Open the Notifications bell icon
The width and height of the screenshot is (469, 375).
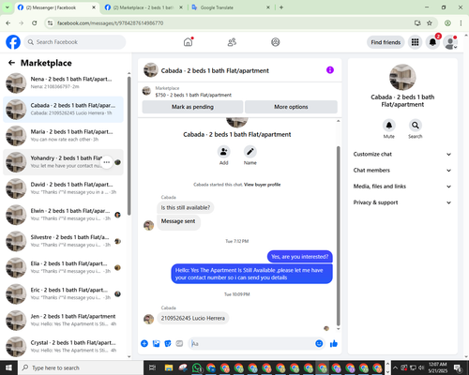(x=432, y=42)
